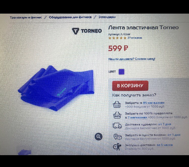Click за 5 часов express delivery link

coord(165,145)
